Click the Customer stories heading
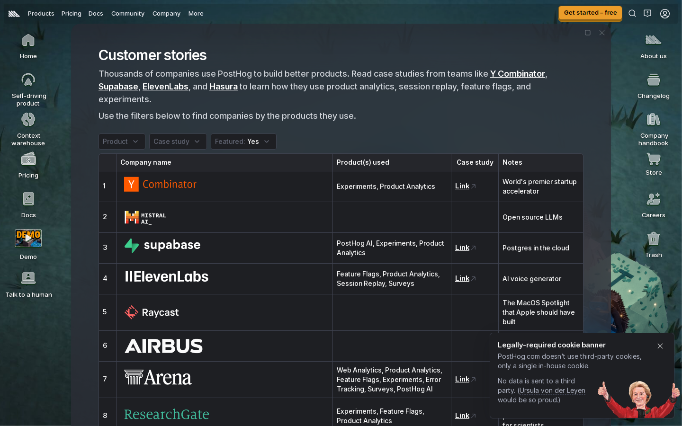 tap(153, 55)
